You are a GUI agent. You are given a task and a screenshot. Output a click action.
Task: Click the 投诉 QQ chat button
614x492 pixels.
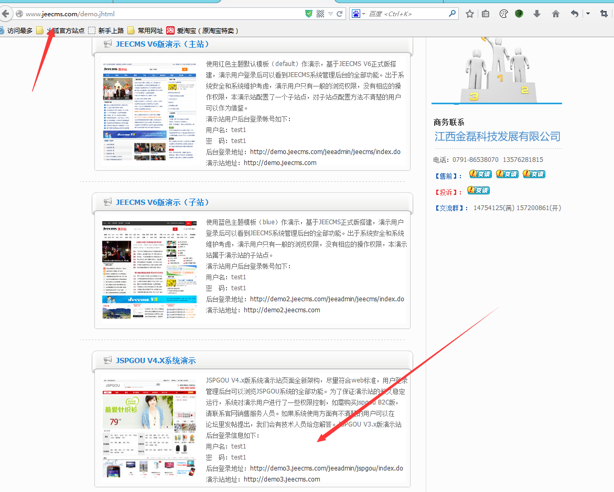[x=479, y=190]
